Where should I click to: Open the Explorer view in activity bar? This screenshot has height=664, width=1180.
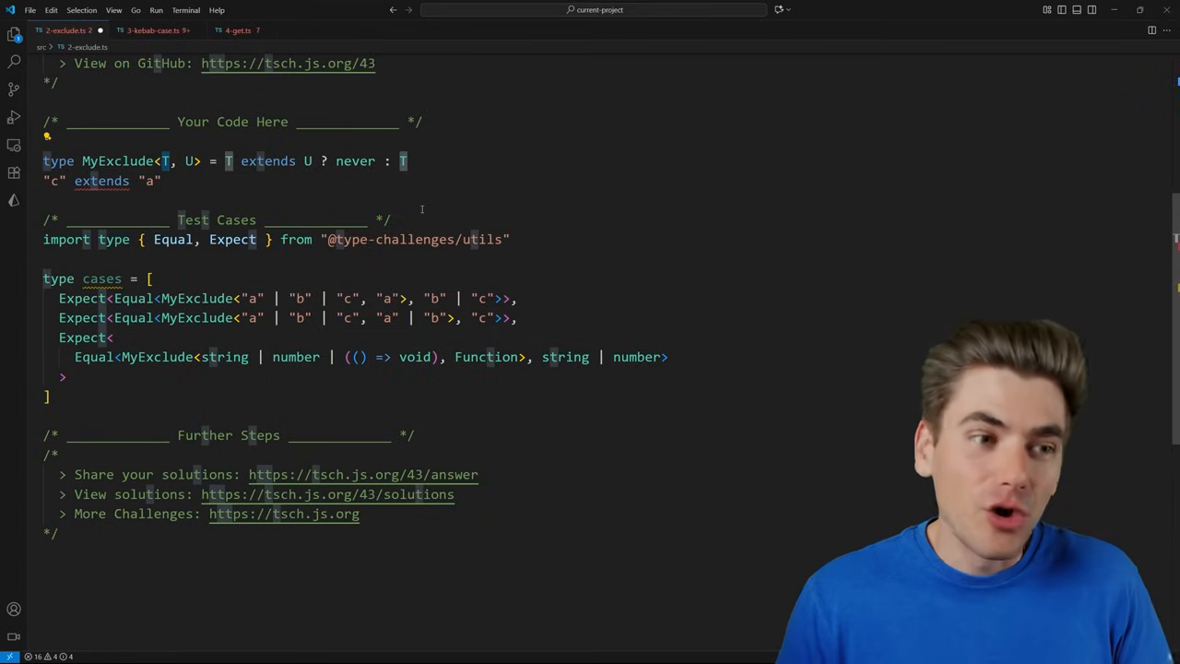point(14,34)
